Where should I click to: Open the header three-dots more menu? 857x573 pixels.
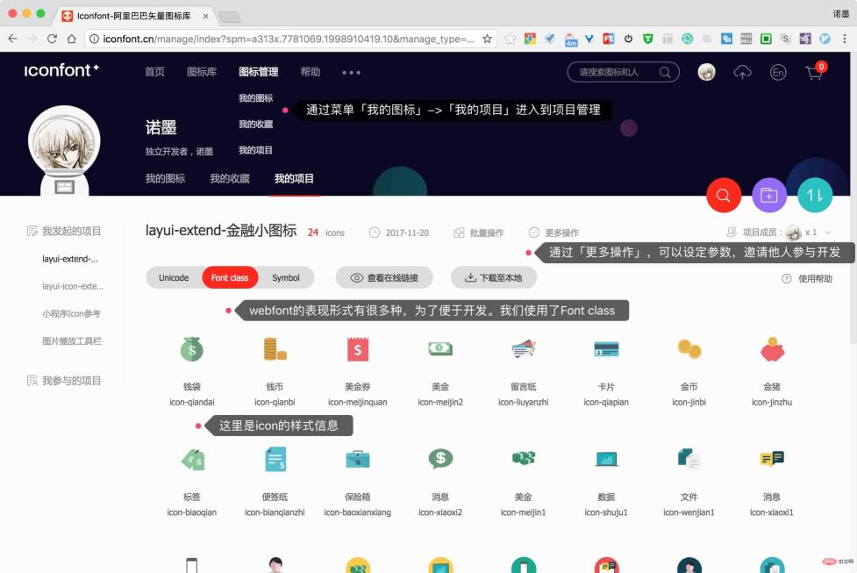(351, 72)
